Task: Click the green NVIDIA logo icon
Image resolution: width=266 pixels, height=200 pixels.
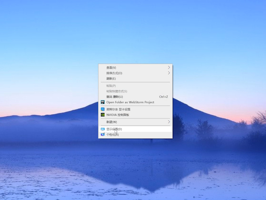Action: [103, 115]
